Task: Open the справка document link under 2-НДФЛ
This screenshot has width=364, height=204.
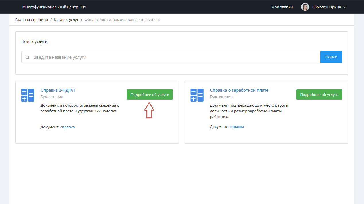Action: (x=67, y=127)
